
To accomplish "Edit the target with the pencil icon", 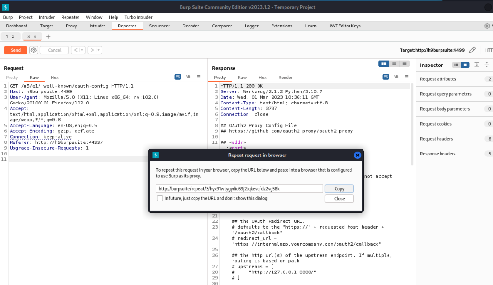I will pos(472,50).
